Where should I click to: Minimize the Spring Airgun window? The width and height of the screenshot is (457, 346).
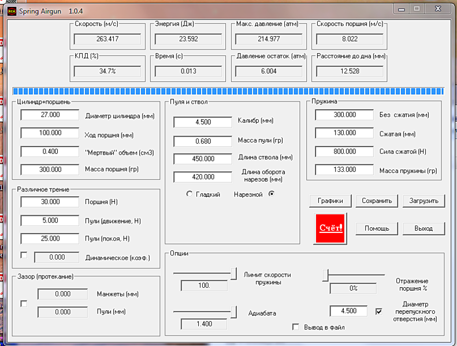click(402, 9)
